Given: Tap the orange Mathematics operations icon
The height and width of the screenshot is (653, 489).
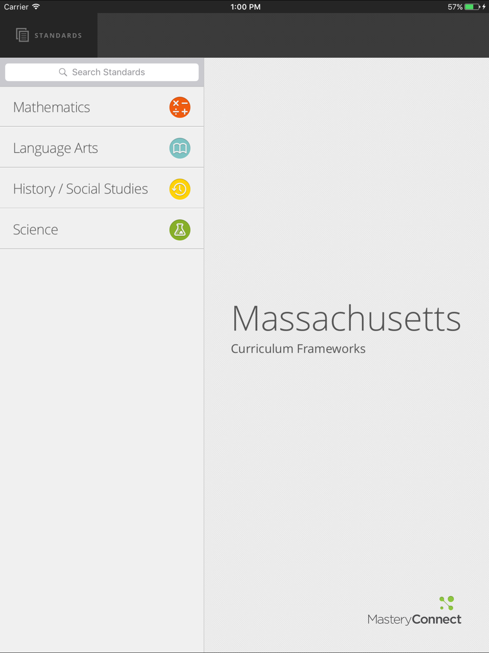Looking at the screenshot, I should (179, 107).
